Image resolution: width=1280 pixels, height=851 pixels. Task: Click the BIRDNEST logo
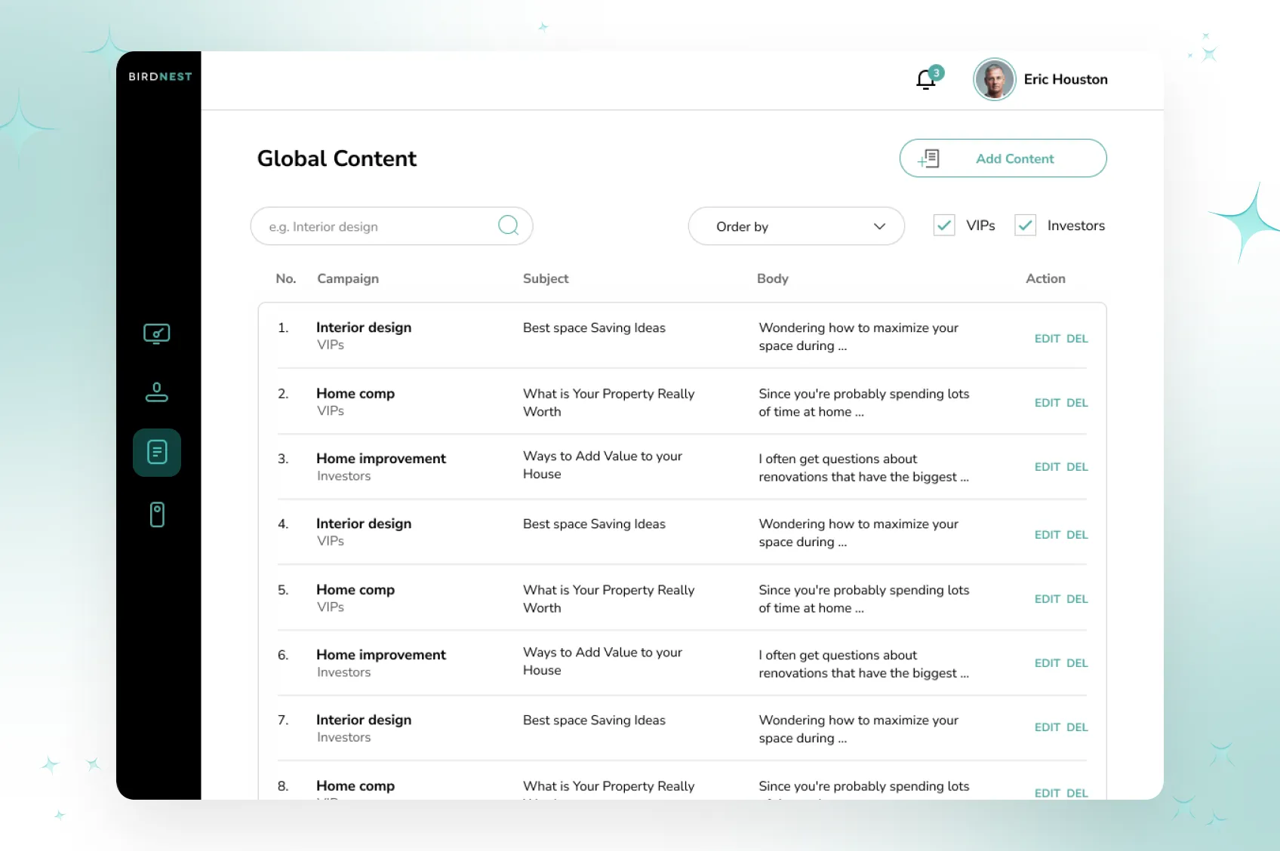(160, 76)
